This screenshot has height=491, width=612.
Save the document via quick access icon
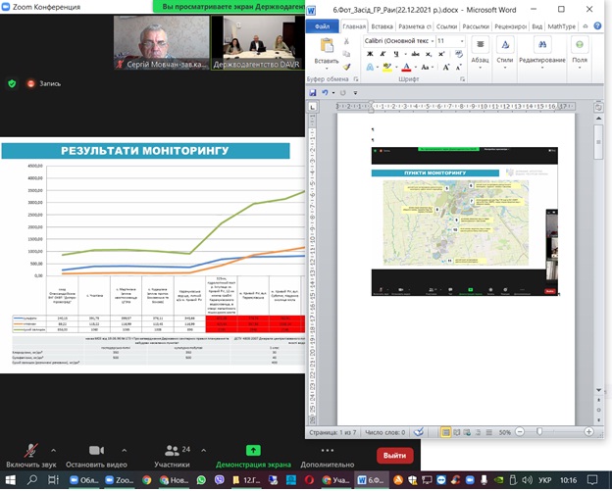tap(312, 93)
